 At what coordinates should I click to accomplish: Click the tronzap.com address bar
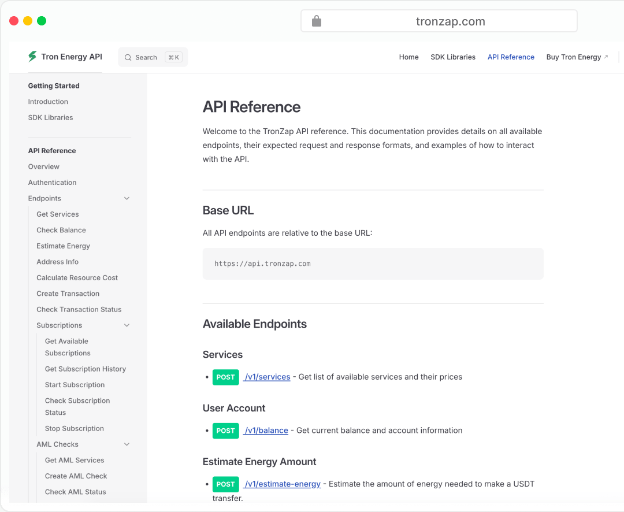pos(439,21)
